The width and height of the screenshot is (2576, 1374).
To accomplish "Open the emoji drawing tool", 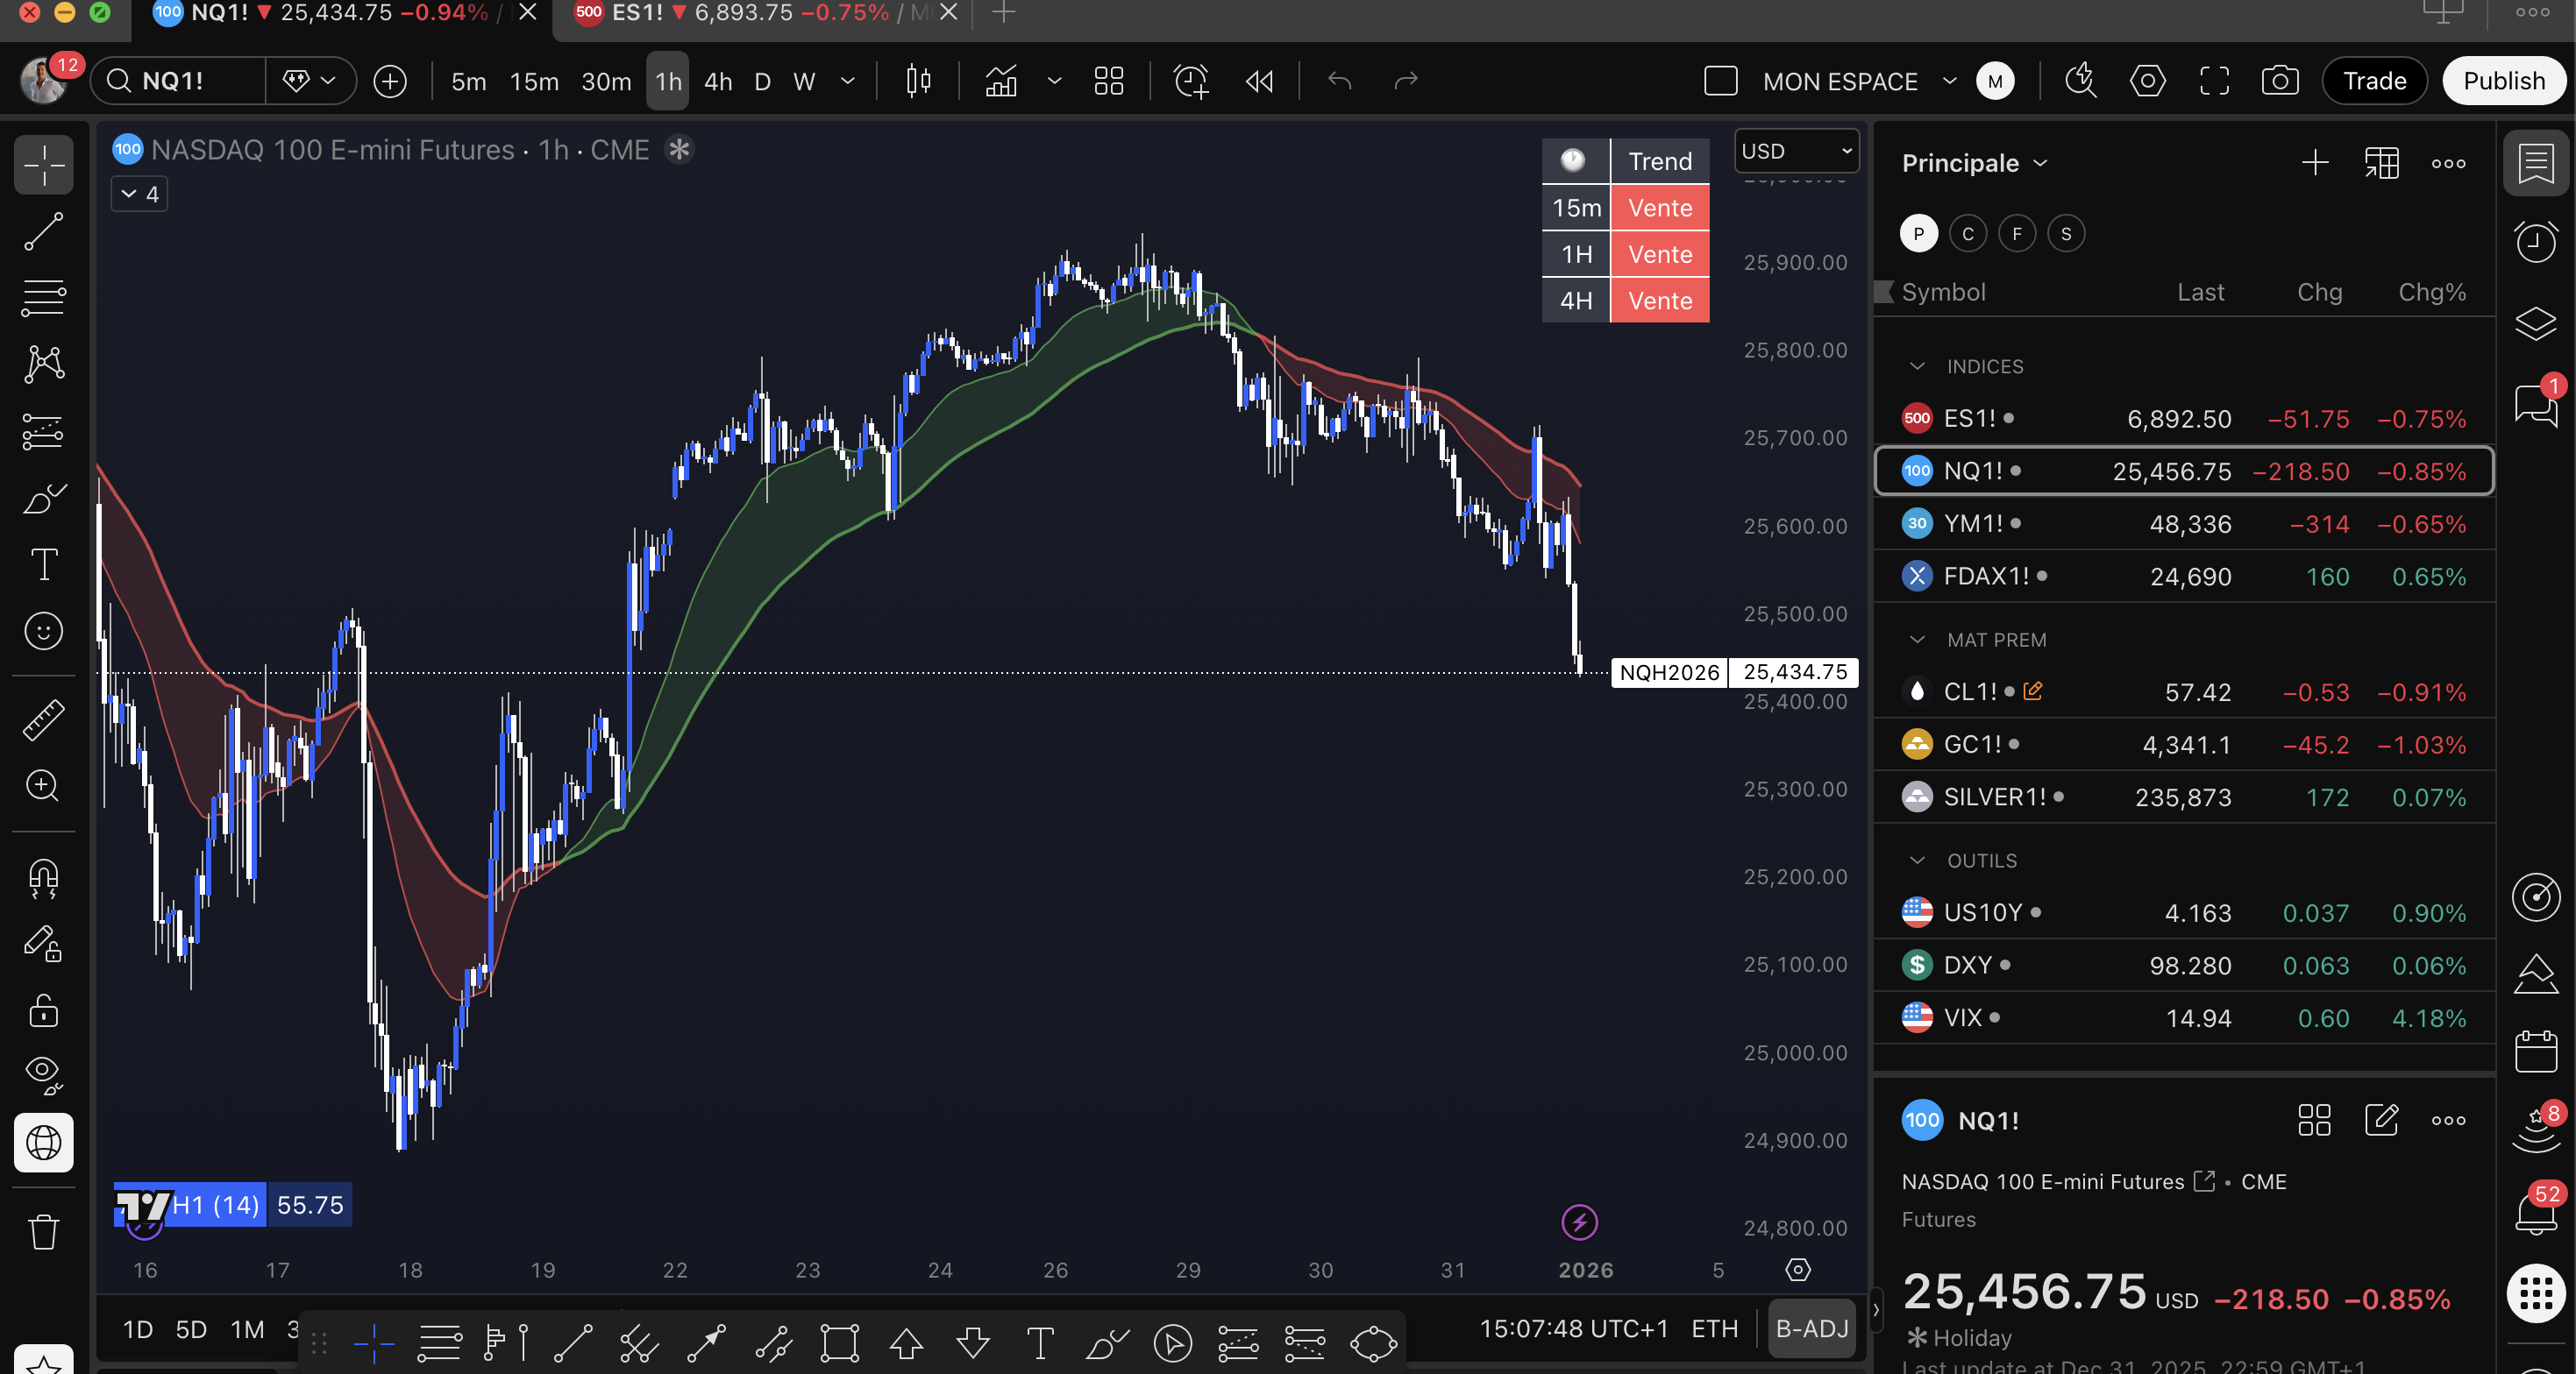I will coord(44,631).
